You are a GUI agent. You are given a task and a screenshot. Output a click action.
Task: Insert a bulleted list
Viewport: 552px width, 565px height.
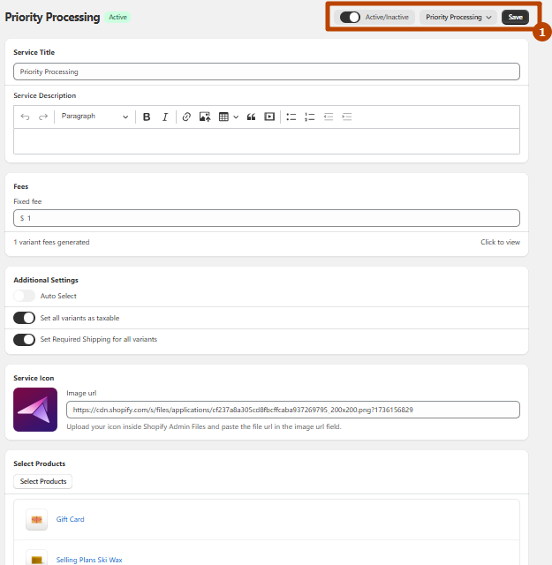click(x=291, y=117)
